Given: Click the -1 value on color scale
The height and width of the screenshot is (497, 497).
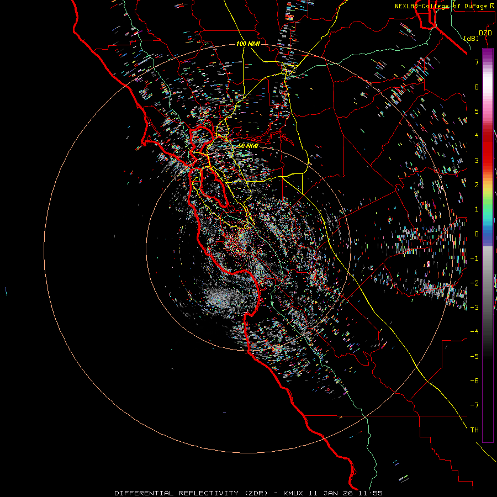Looking at the screenshot, I should click(474, 258).
